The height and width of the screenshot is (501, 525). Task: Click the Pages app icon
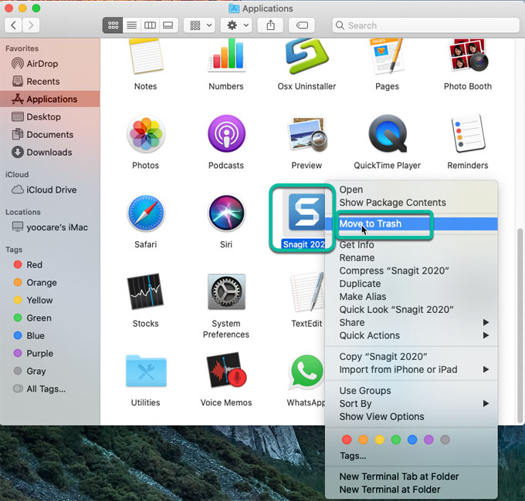(x=387, y=56)
